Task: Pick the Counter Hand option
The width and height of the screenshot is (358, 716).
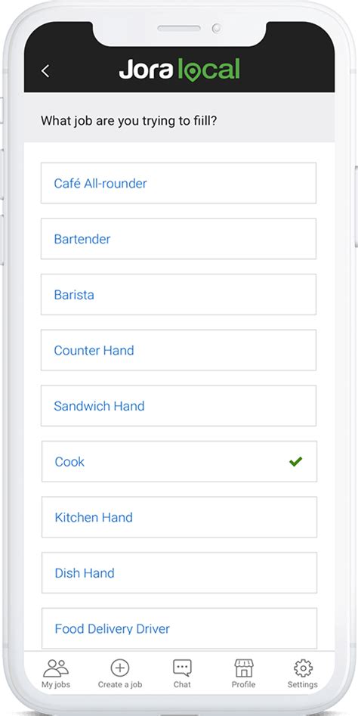Action: pyautogui.click(x=178, y=350)
